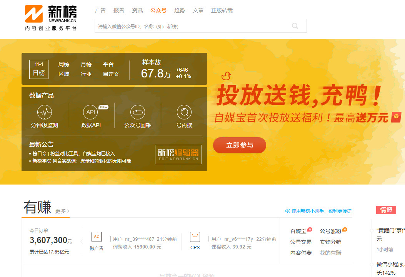Click the CPS shopping bag icon

click(195, 237)
